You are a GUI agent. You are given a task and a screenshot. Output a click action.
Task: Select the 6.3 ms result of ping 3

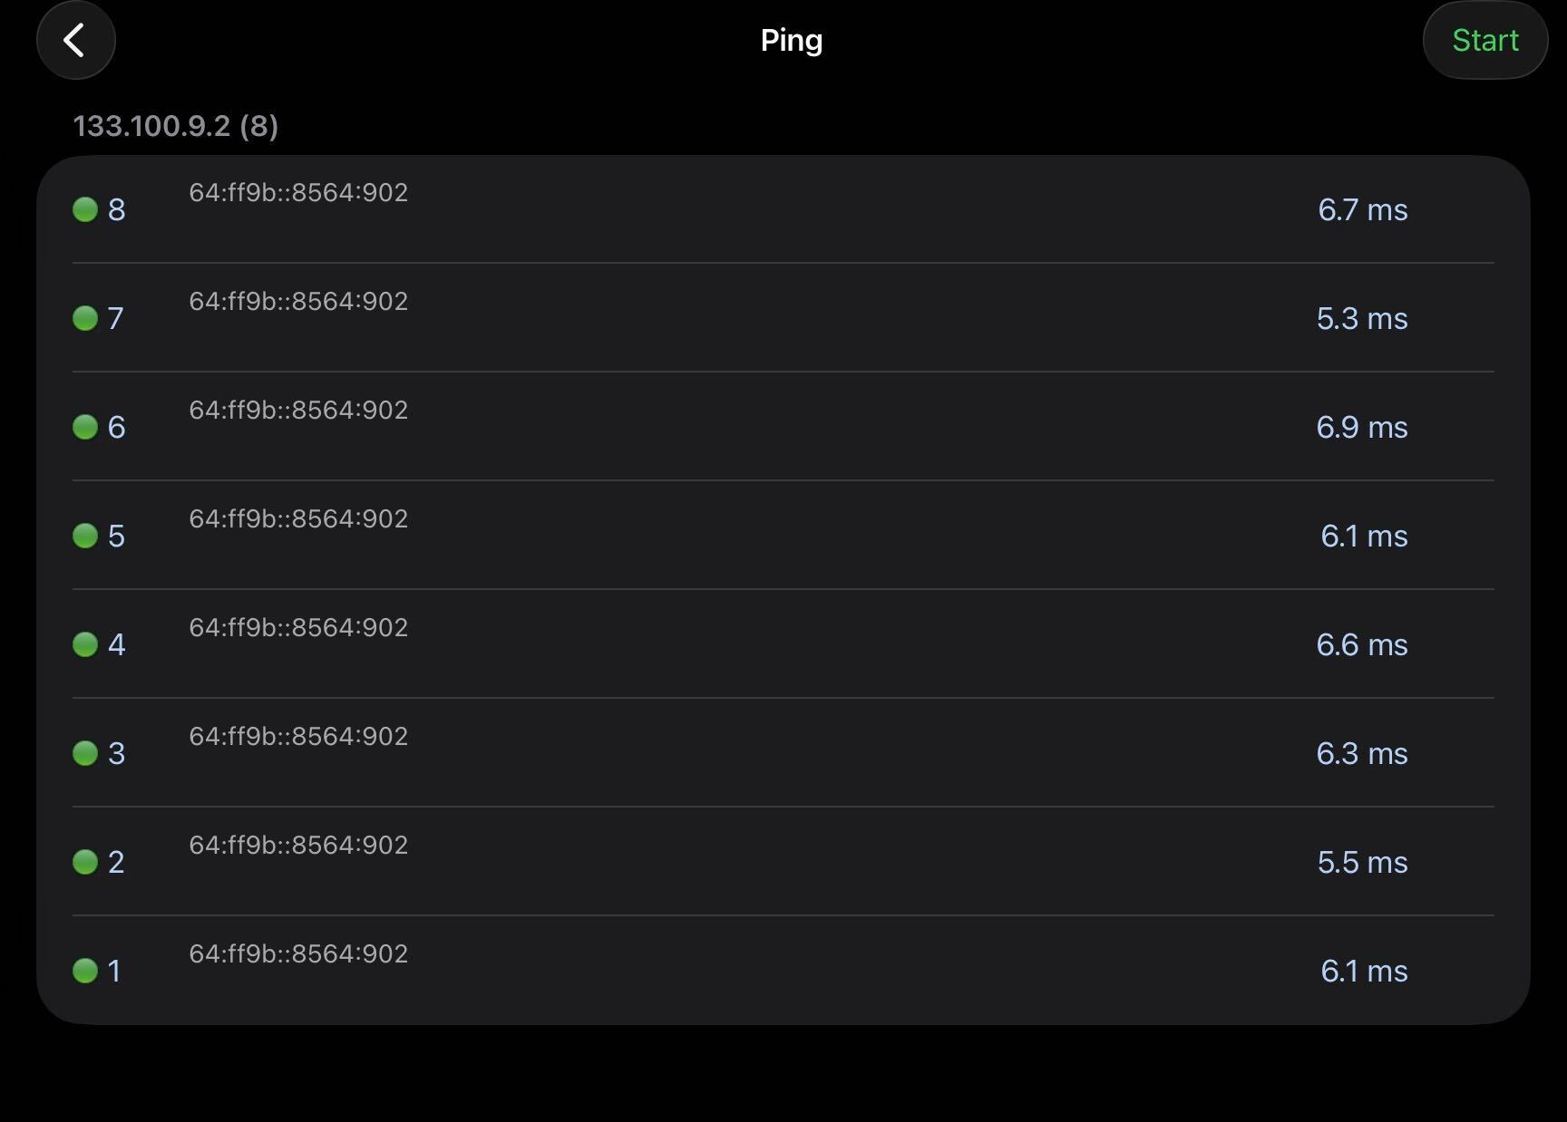pyautogui.click(x=1361, y=754)
